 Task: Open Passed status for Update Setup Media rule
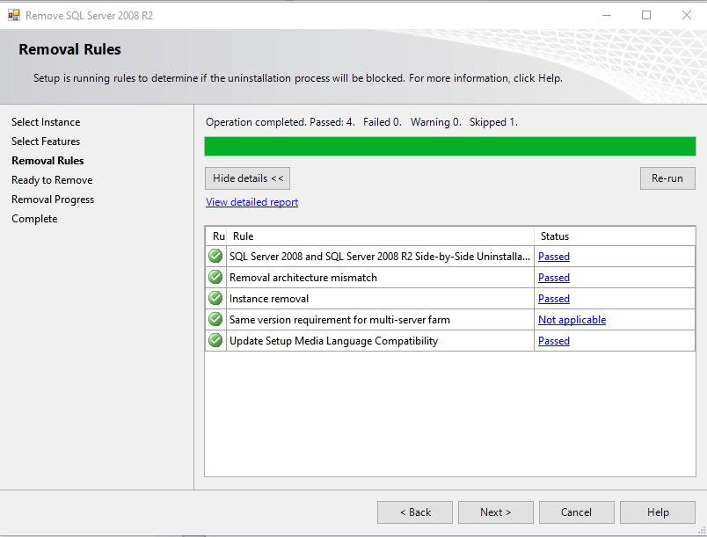tap(554, 341)
